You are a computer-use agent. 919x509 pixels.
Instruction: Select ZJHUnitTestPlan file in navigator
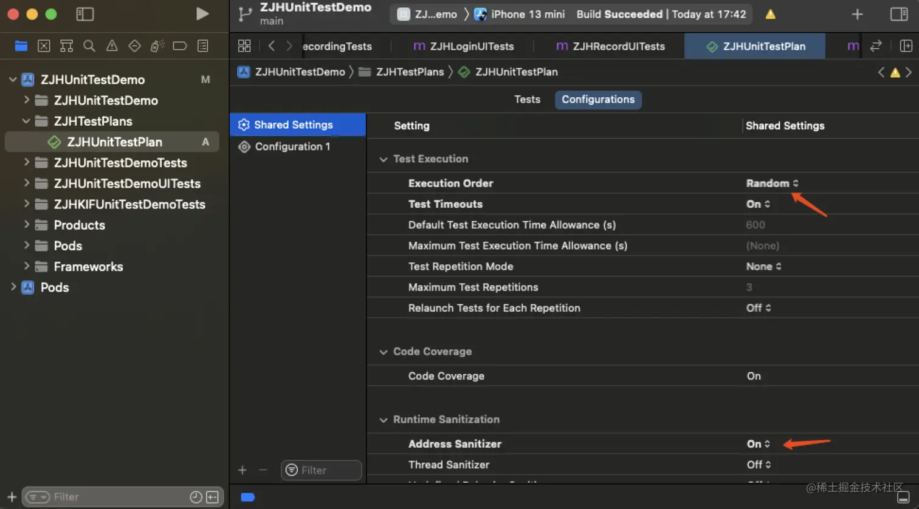[x=112, y=142]
